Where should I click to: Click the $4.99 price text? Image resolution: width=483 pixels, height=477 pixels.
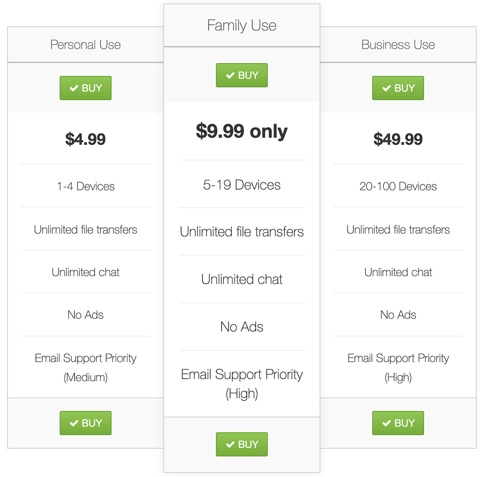point(85,139)
